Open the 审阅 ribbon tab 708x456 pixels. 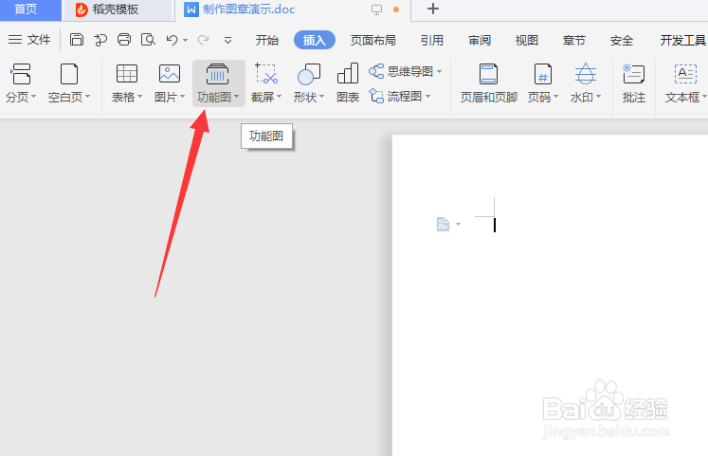tap(480, 40)
